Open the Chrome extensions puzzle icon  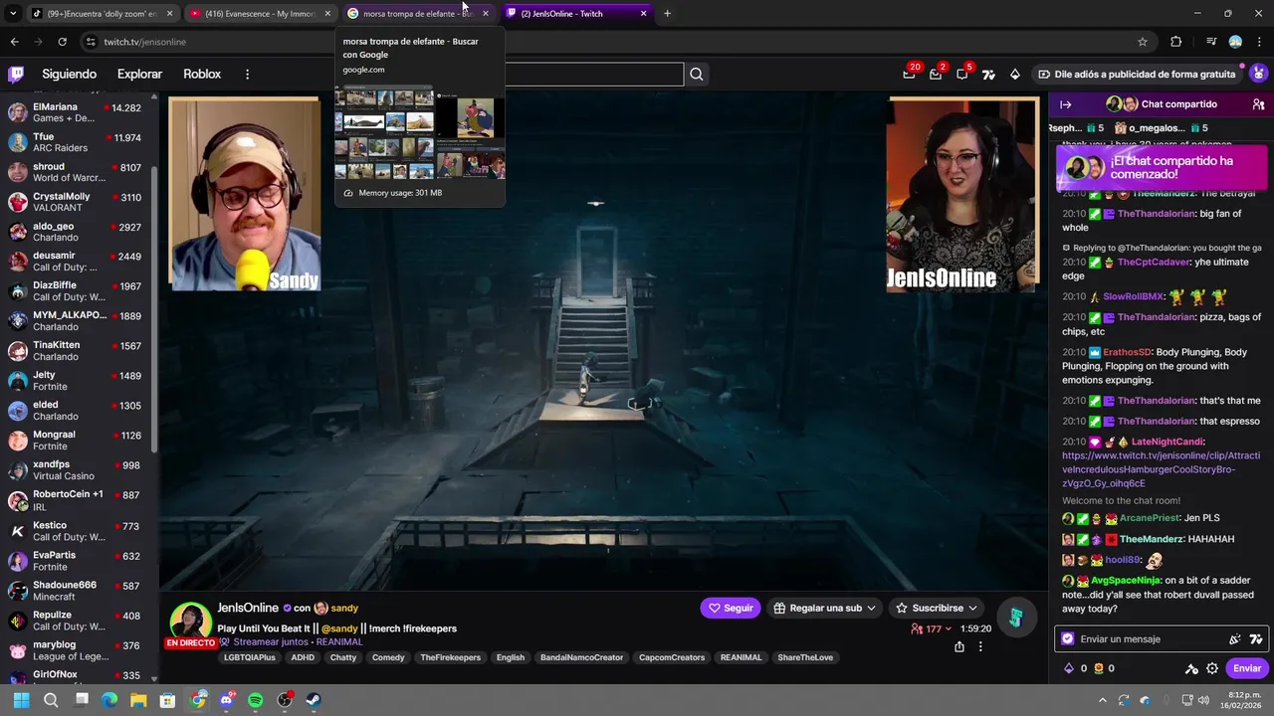1176,42
